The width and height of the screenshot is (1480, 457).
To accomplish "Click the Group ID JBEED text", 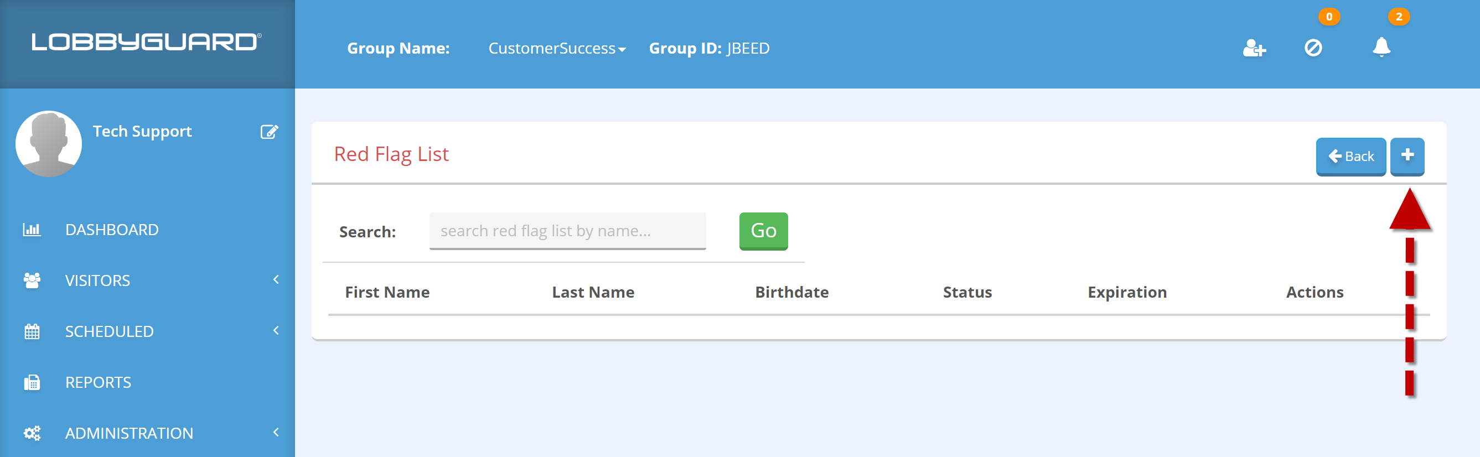I will tap(709, 48).
